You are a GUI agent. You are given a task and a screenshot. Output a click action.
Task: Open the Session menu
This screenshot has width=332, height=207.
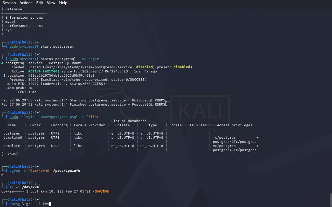[9, 3]
